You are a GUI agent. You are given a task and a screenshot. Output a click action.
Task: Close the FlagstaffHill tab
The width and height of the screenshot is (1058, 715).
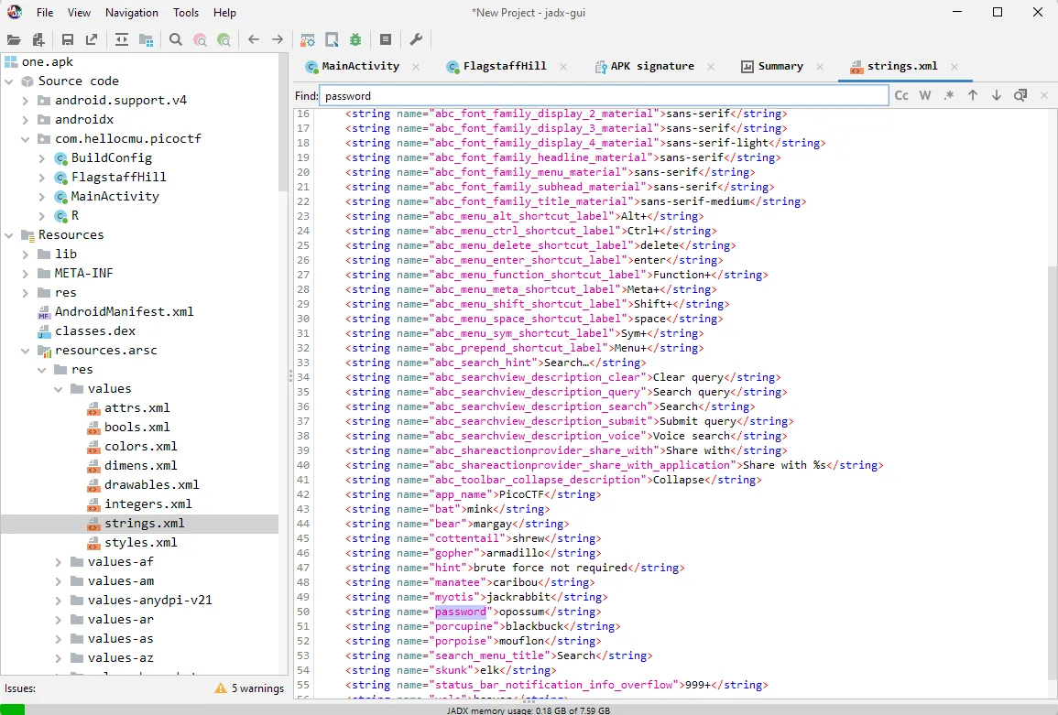coord(562,66)
